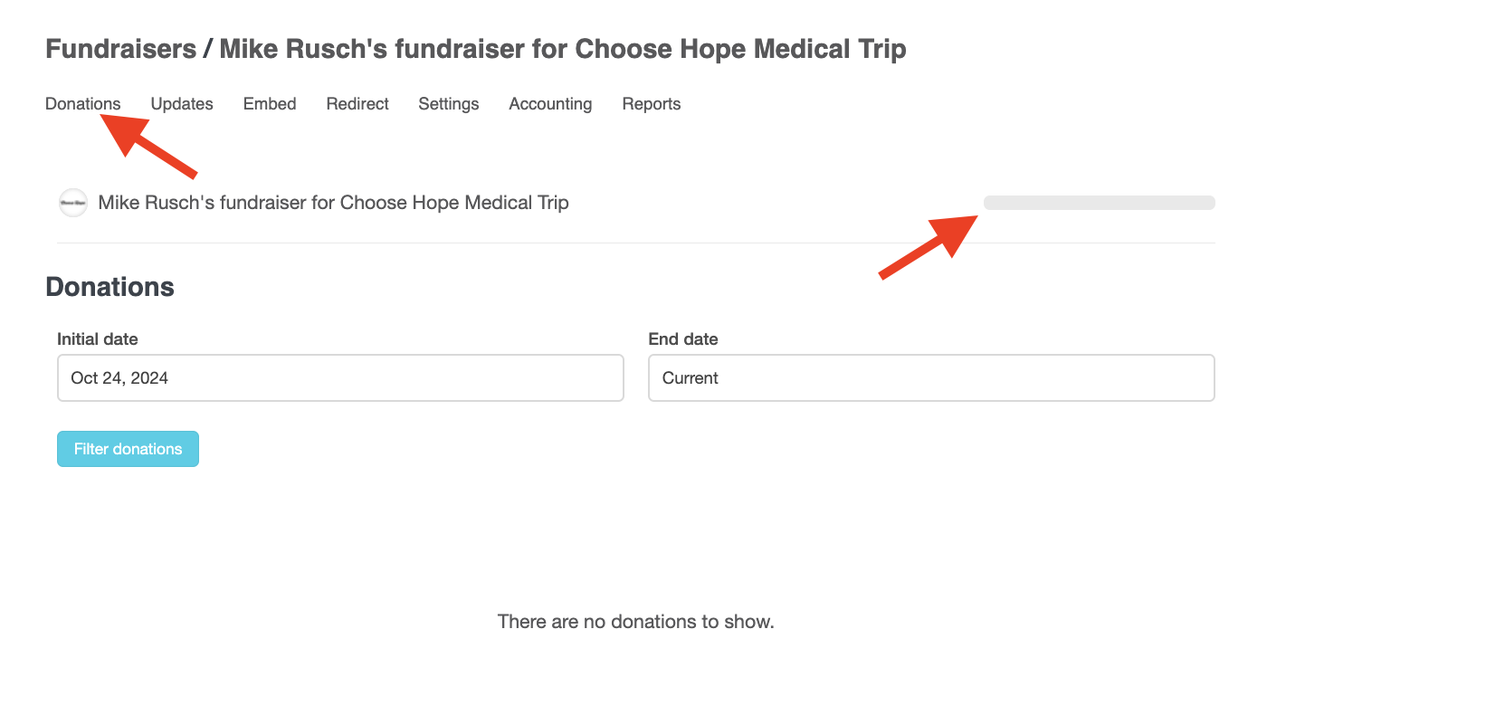Open the fundraiser Settings tab

(449, 104)
